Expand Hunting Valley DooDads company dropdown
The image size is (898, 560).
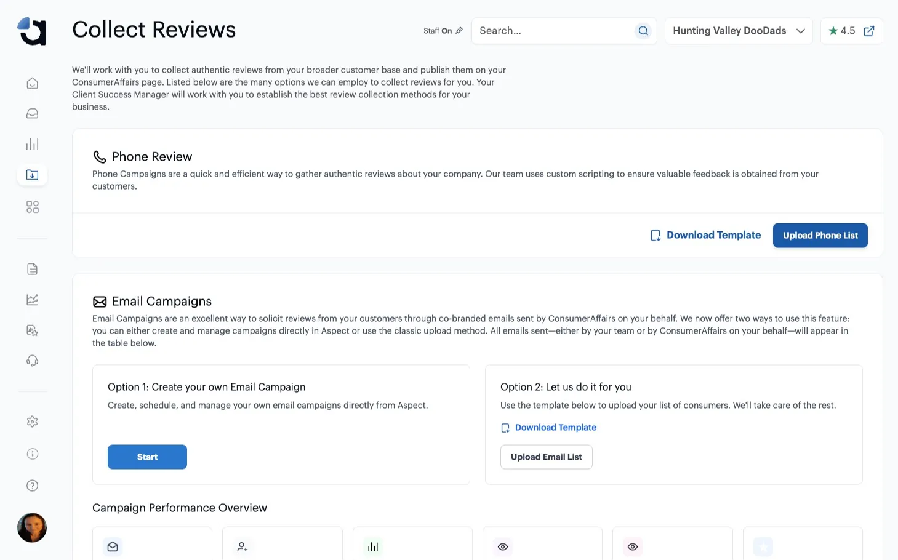(739, 31)
